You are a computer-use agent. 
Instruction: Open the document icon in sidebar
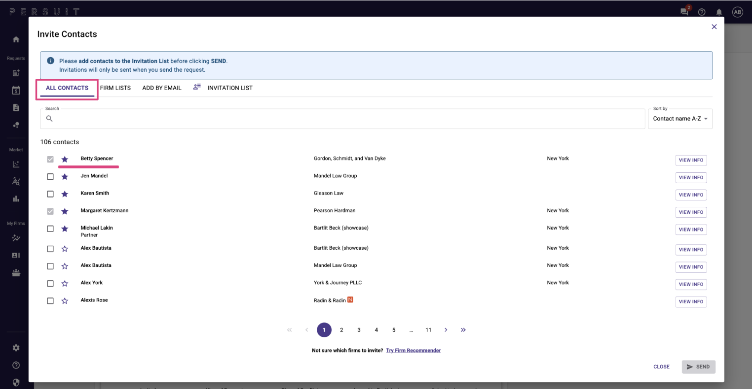pos(16,108)
